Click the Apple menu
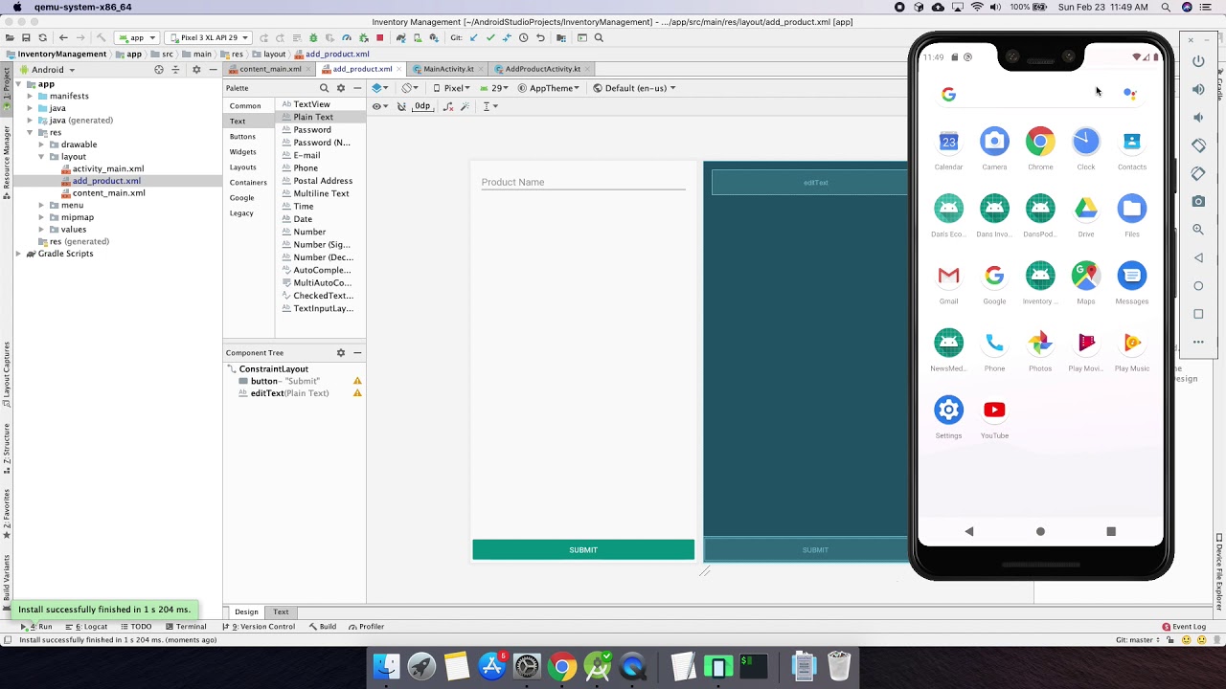1226x689 pixels. point(17,7)
